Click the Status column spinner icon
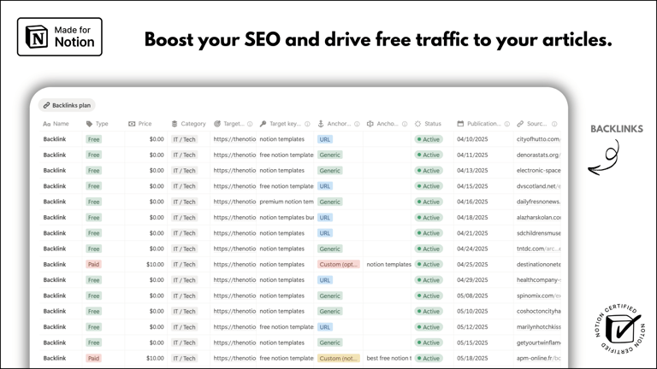The width and height of the screenshot is (657, 369). 417,124
